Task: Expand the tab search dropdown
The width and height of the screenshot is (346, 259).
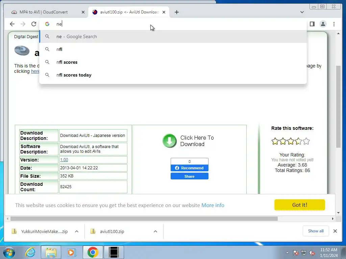Action: click(x=302, y=12)
